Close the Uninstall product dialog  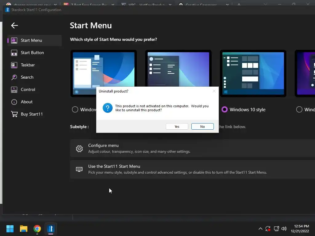click(214, 91)
